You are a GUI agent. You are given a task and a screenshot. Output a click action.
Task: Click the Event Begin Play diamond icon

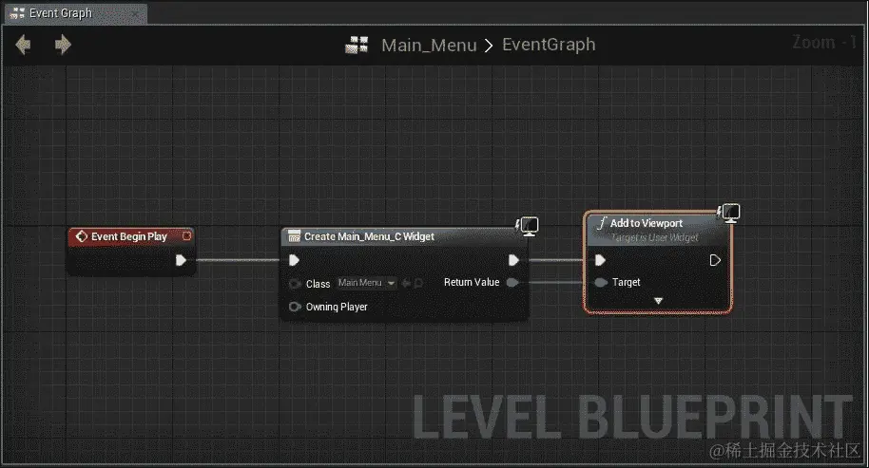(82, 236)
